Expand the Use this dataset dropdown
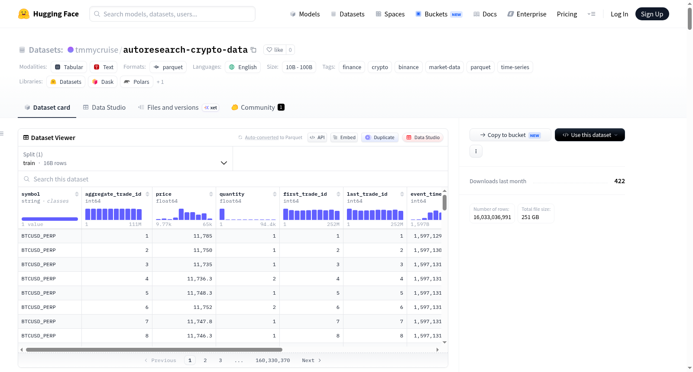The width and height of the screenshot is (693, 372). pyautogui.click(x=589, y=135)
